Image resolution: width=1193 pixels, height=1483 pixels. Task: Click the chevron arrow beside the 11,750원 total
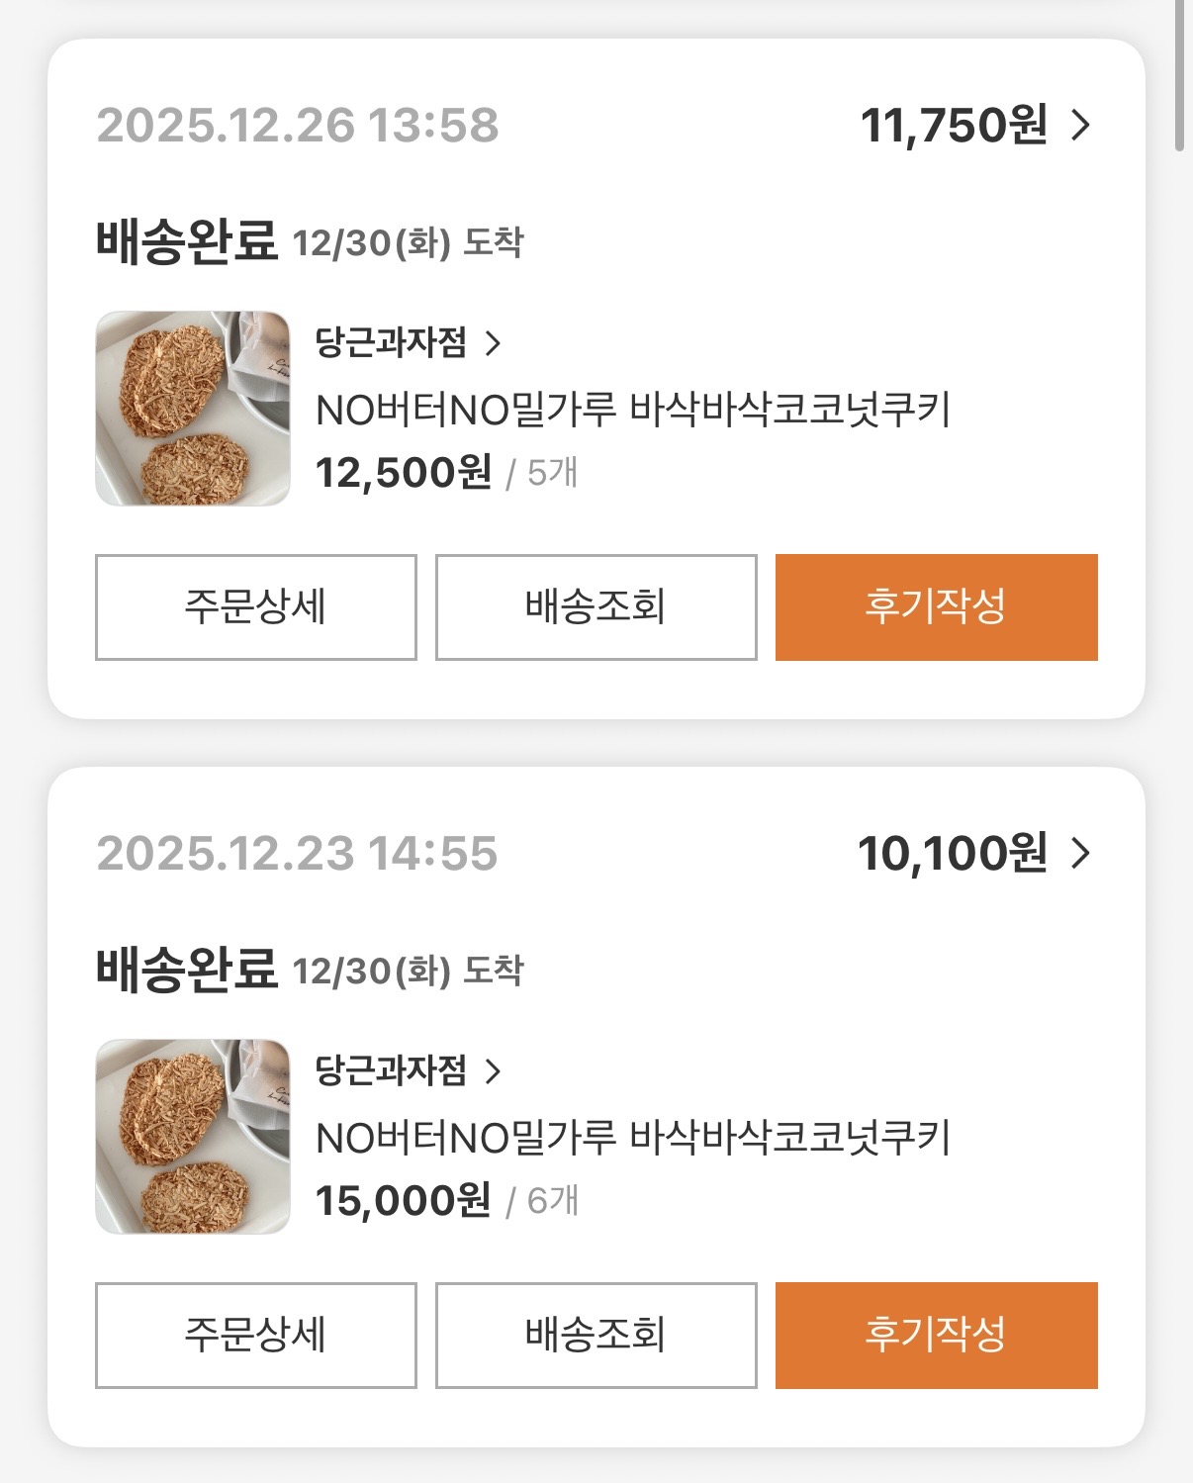click(1081, 126)
